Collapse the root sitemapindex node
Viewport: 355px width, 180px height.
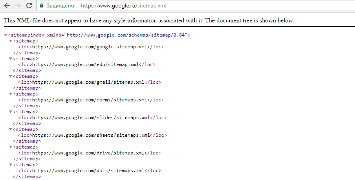[x=5, y=35]
